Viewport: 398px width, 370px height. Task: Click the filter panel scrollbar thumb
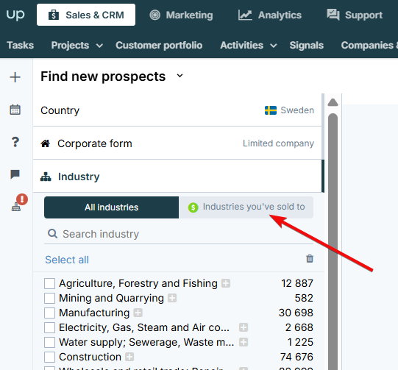[x=333, y=241]
